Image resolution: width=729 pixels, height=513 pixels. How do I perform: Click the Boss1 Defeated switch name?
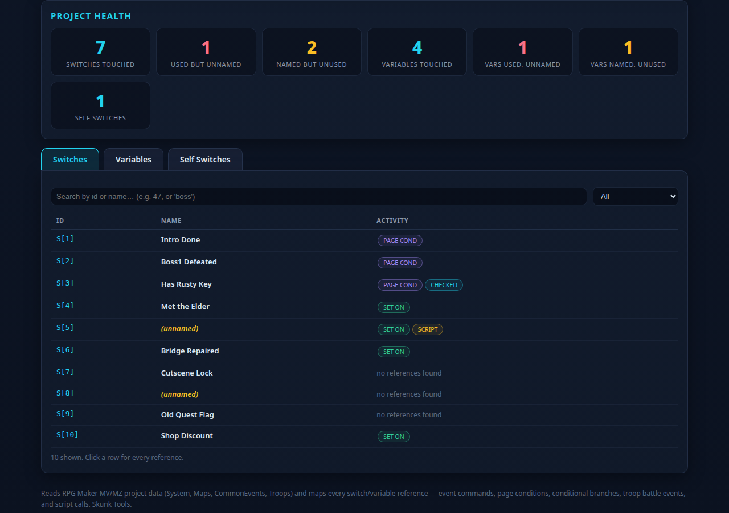click(189, 262)
